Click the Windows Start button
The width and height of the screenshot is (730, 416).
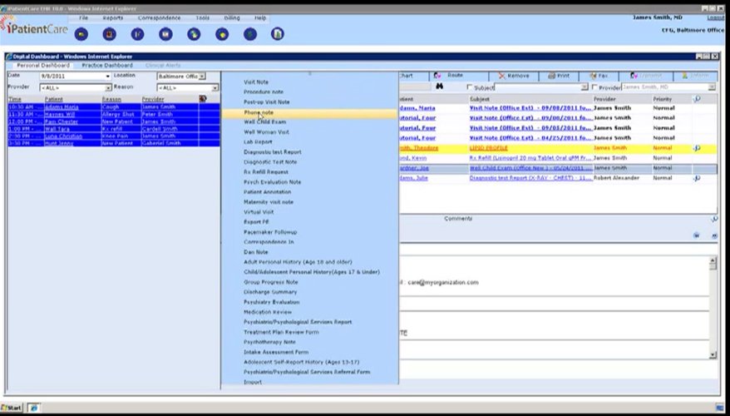coord(12,409)
